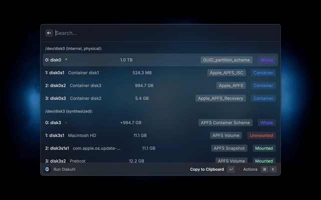The image size is (321, 200).
Task: Click the Whole tag on disk3 row
Action: click(266, 122)
